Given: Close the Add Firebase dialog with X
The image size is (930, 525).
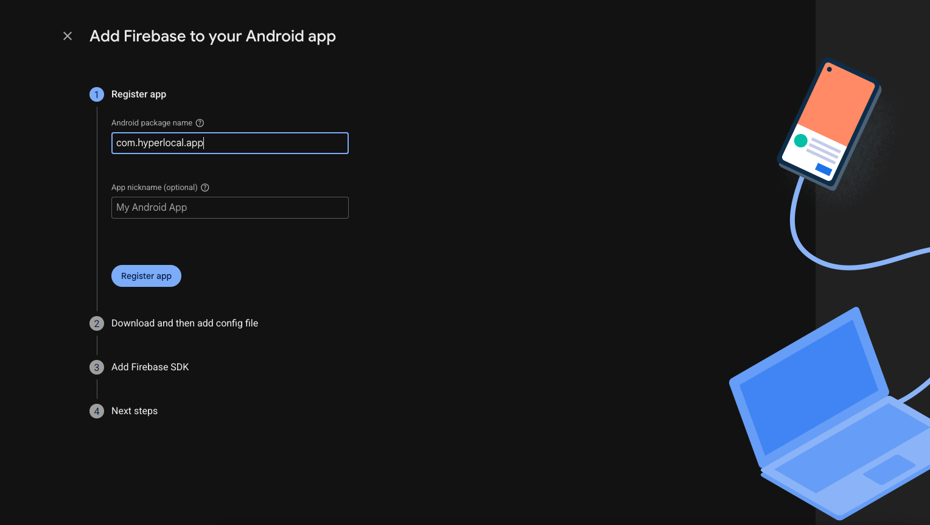Looking at the screenshot, I should coord(68,36).
